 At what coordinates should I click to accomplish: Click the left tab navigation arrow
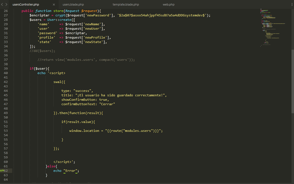[x=2, y=4]
